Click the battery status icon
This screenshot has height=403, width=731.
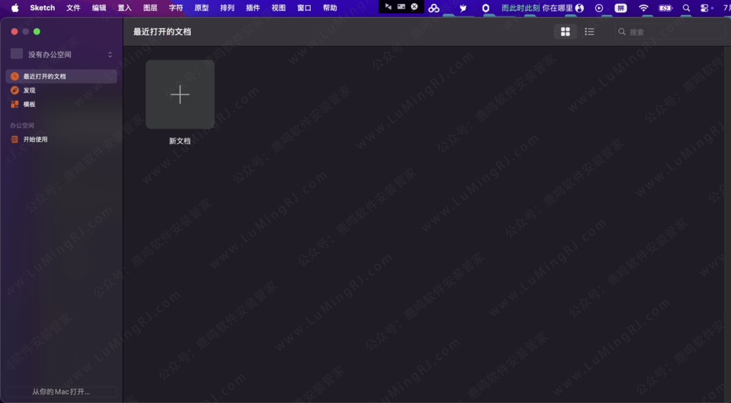pos(665,8)
